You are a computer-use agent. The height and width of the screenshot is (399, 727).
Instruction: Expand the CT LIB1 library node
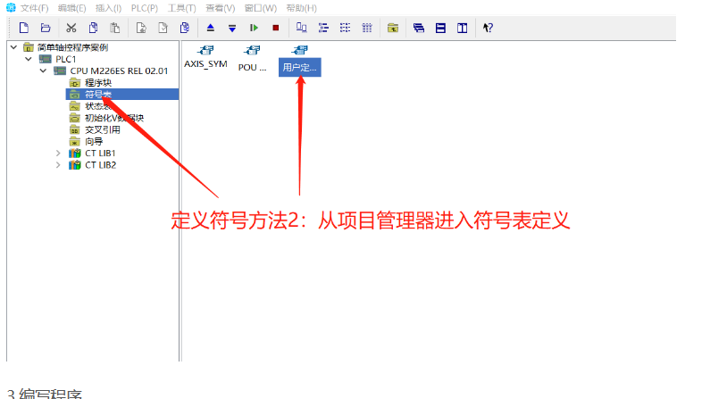(x=58, y=153)
